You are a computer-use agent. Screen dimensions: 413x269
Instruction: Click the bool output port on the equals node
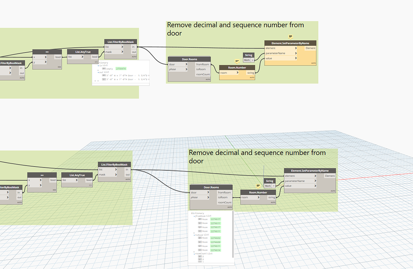(x=58, y=57)
